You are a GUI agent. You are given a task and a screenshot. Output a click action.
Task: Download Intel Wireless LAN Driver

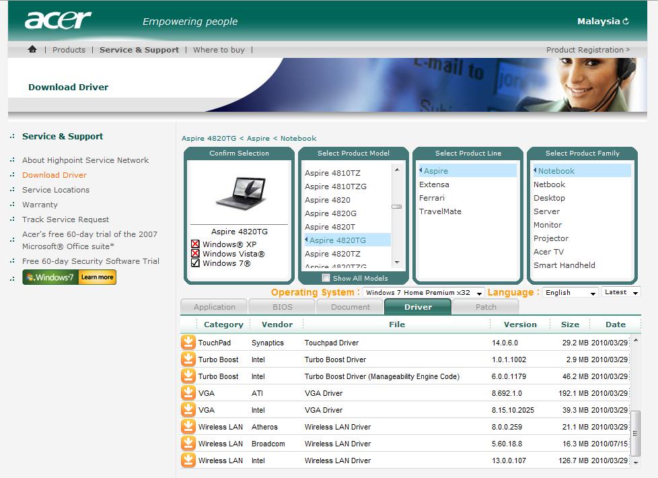point(188,460)
